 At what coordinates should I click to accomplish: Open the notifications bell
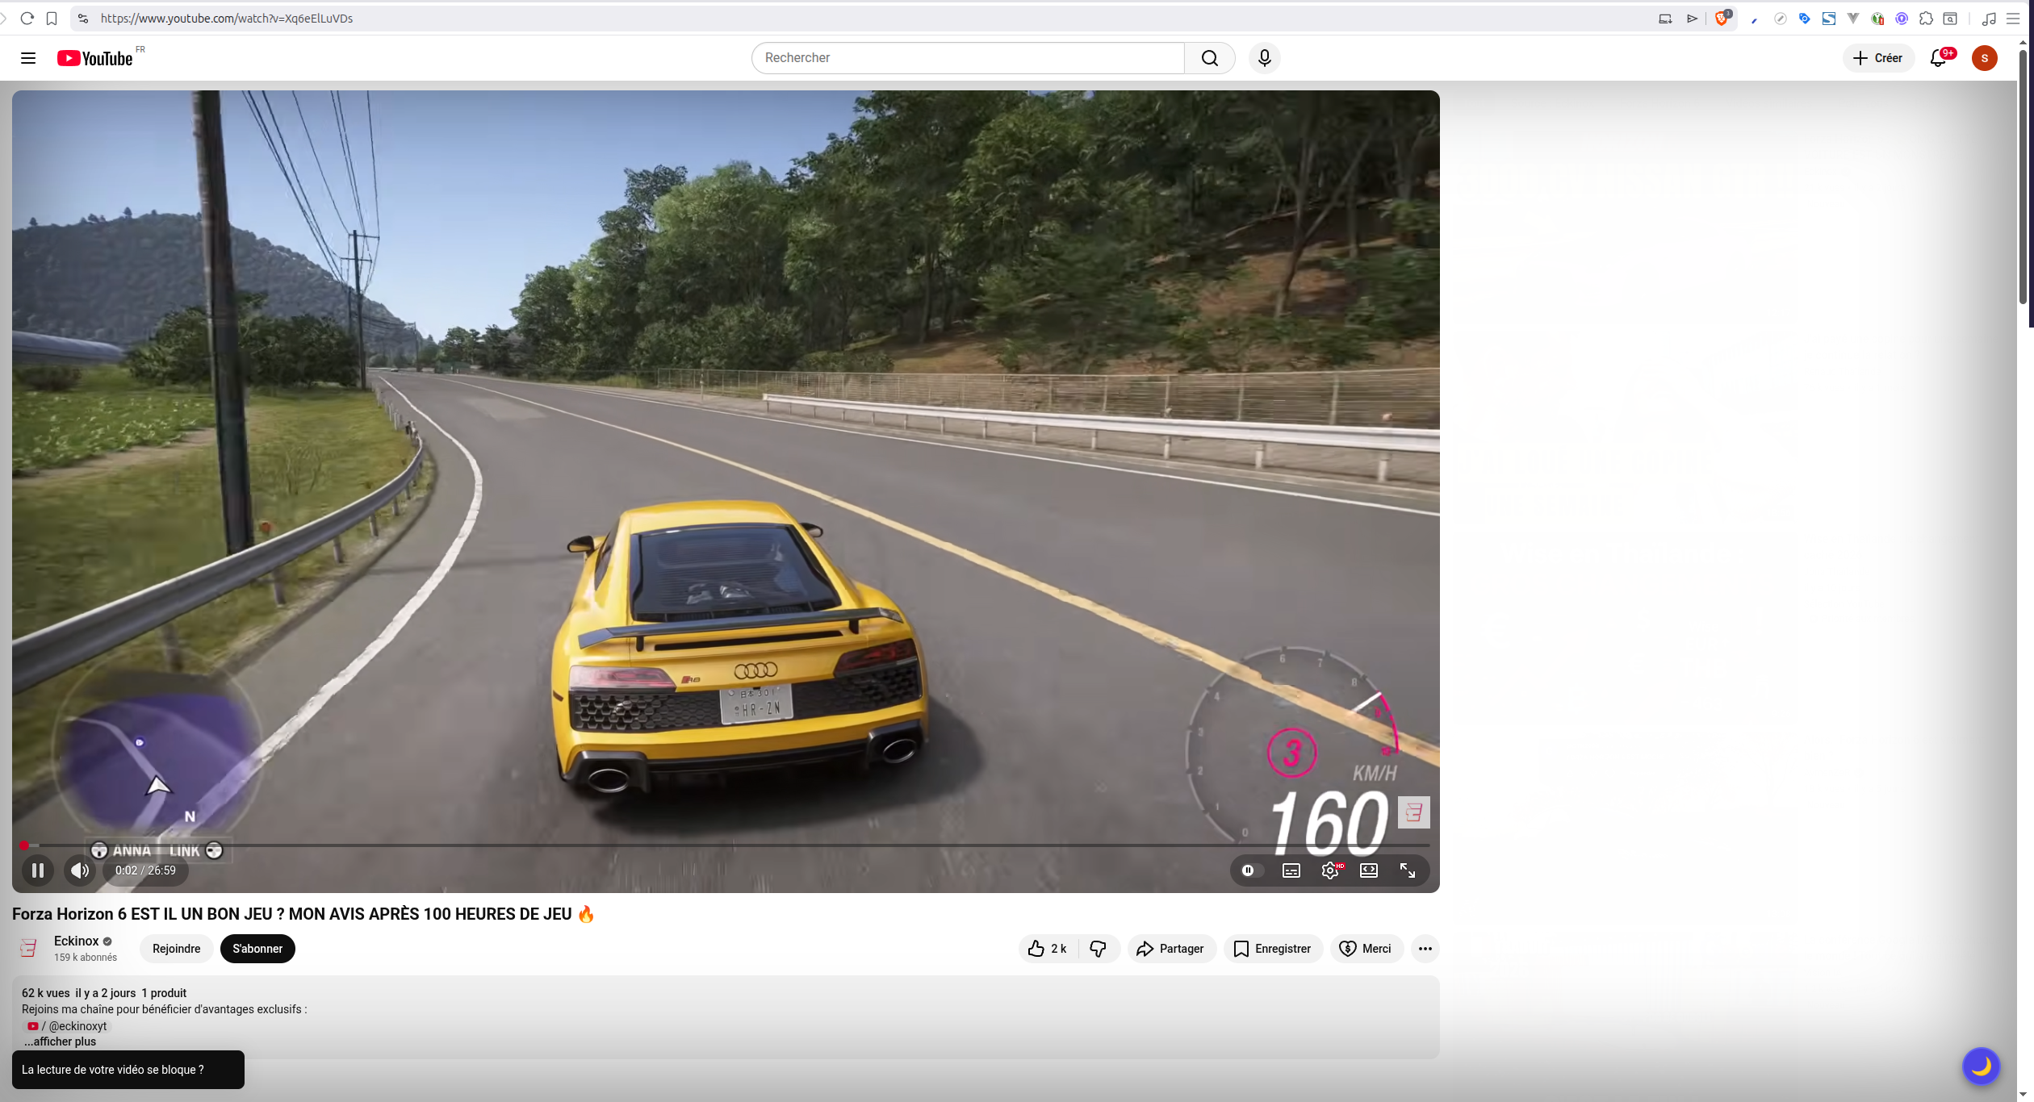[1938, 58]
